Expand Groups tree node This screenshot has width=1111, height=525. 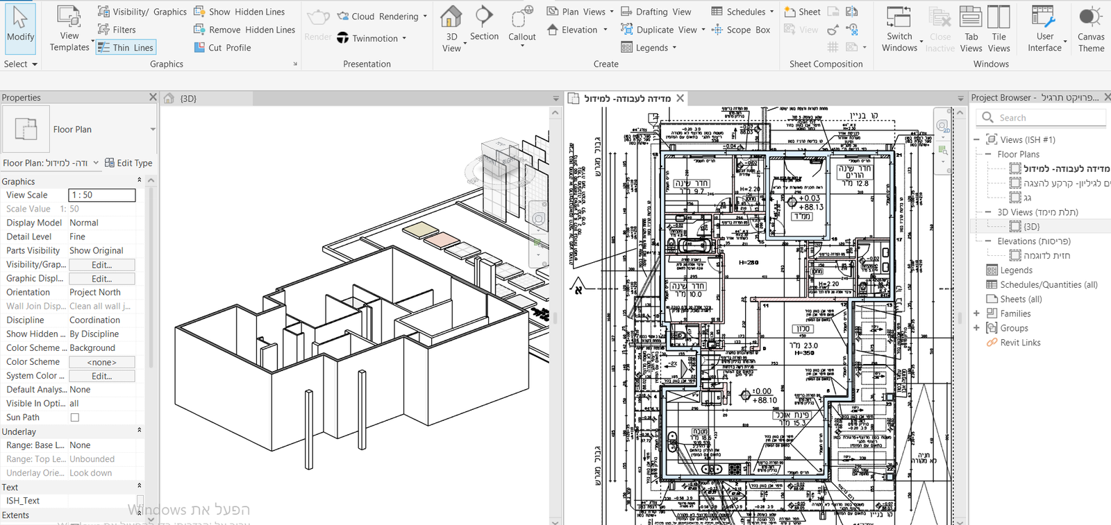(976, 328)
